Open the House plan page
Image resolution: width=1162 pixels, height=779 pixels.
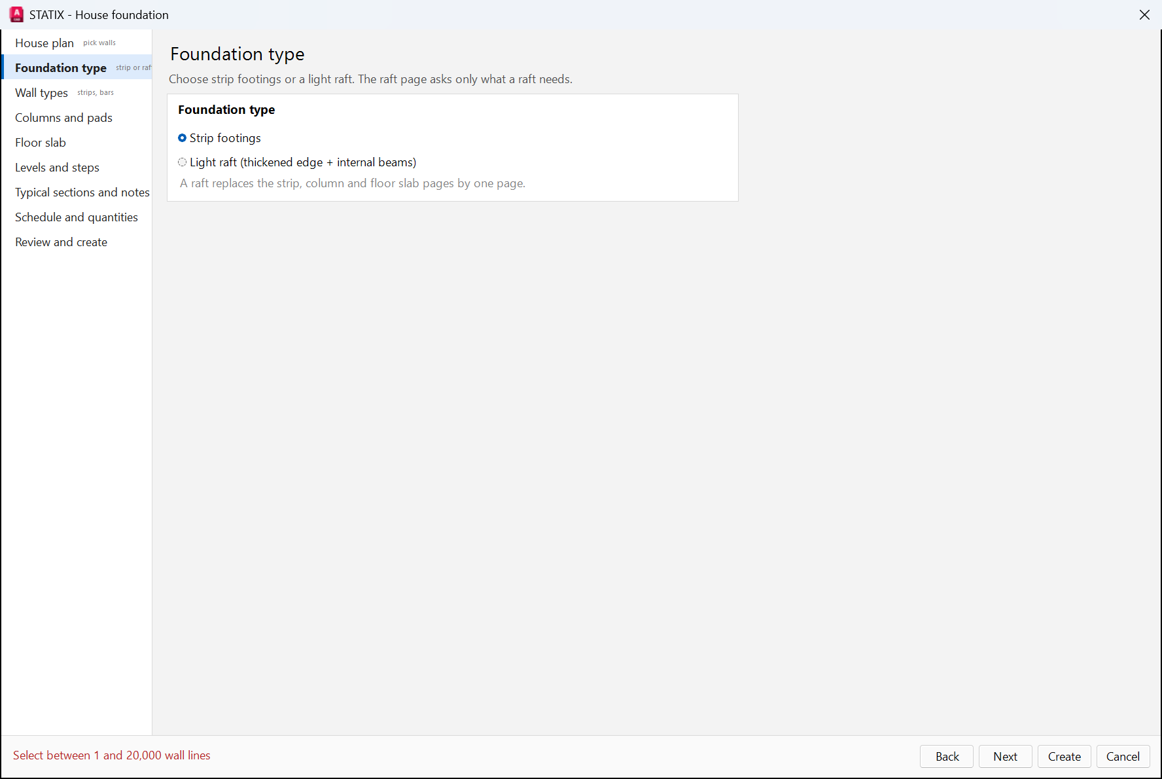pyautogui.click(x=77, y=43)
